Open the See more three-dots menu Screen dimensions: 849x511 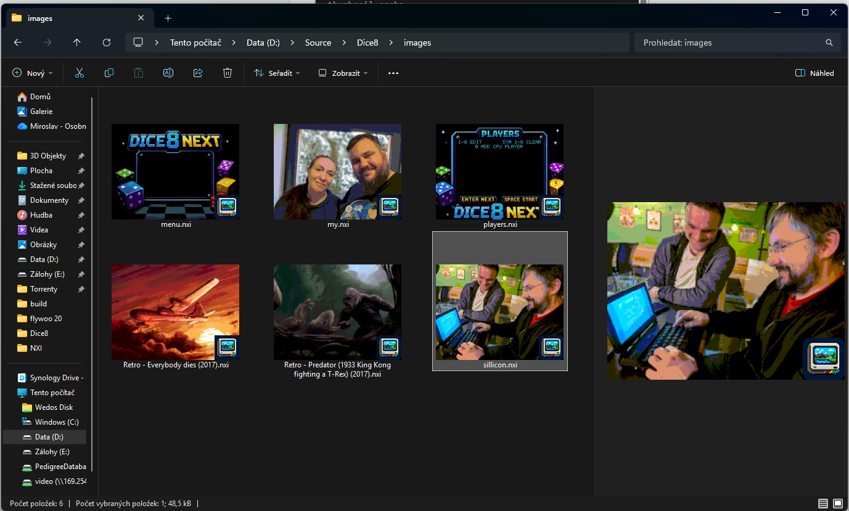pyautogui.click(x=393, y=73)
